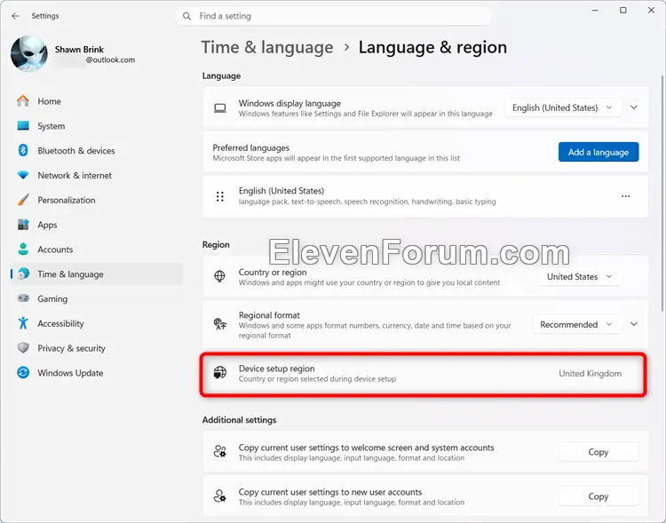Screen dimensions: 666x523
Task: Minimize the Settings window
Action: tap(595, 10)
